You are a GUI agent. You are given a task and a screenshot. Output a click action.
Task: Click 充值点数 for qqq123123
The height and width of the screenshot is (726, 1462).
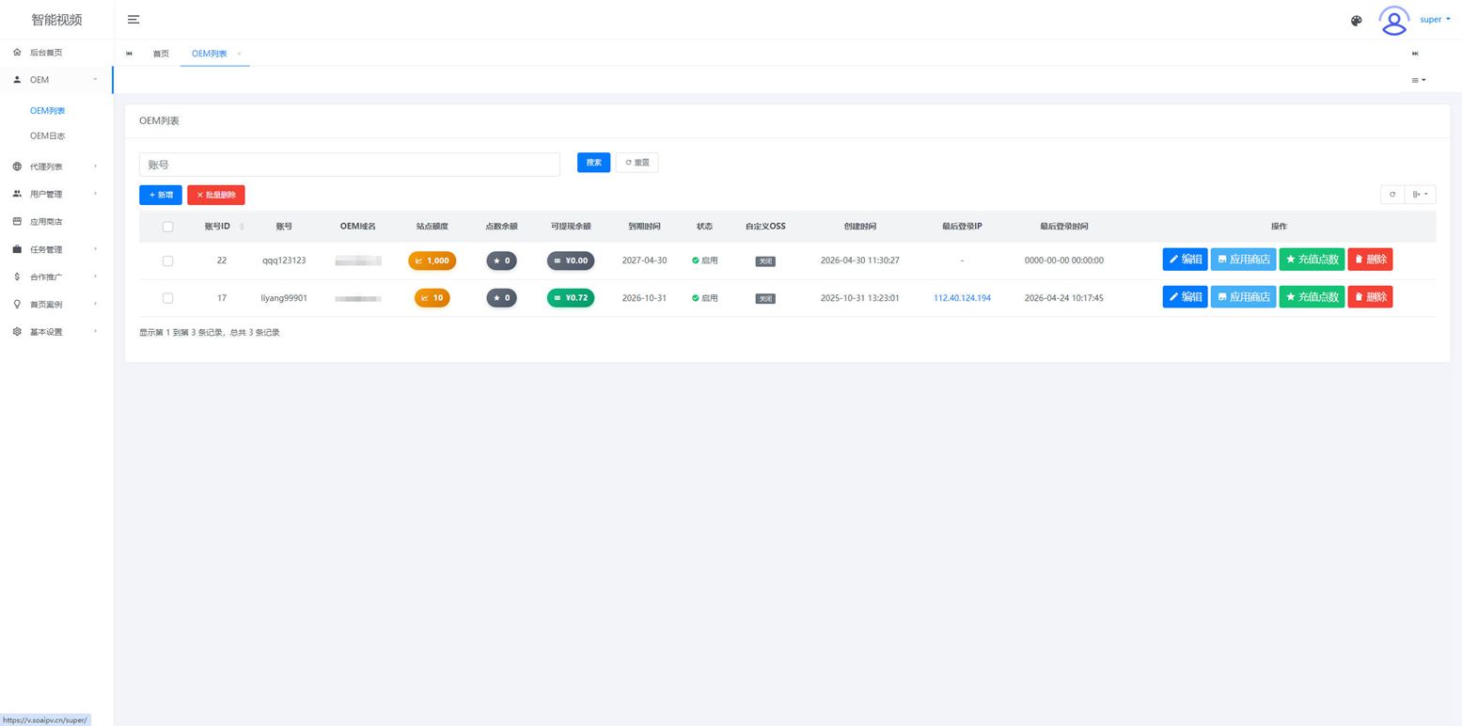click(1312, 260)
